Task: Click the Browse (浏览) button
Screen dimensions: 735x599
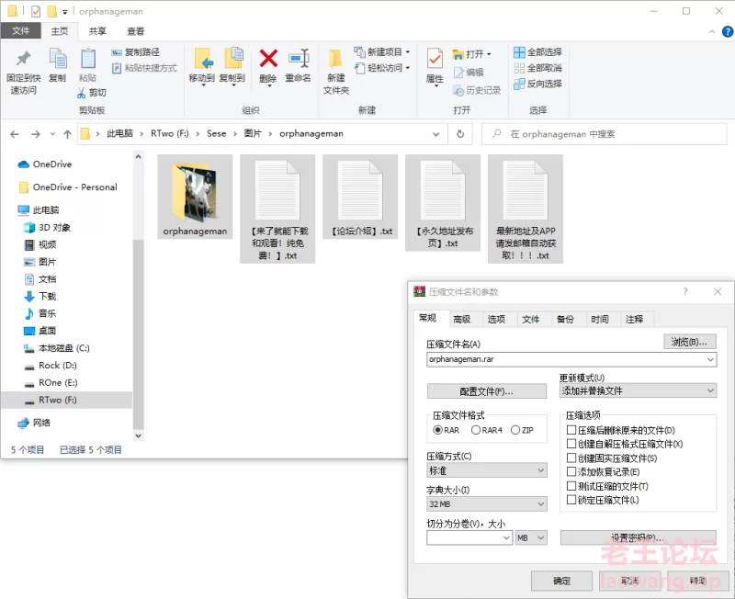Action: [x=690, y=342]
